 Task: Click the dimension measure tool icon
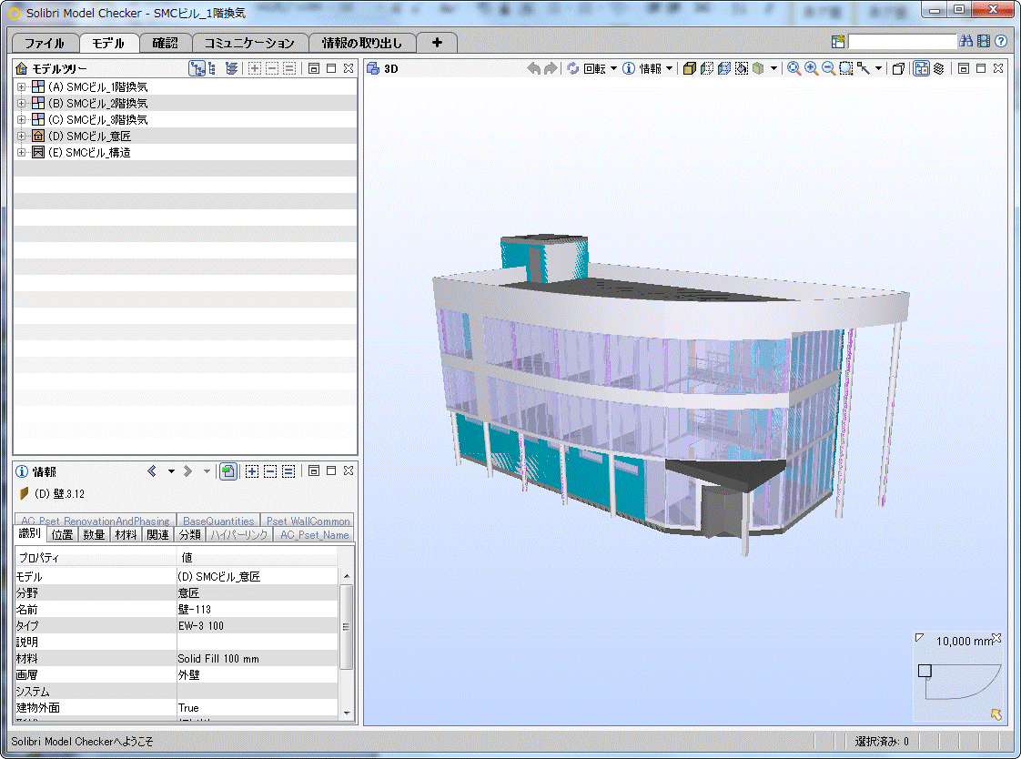pyautogui.click(x=864, y=68)
